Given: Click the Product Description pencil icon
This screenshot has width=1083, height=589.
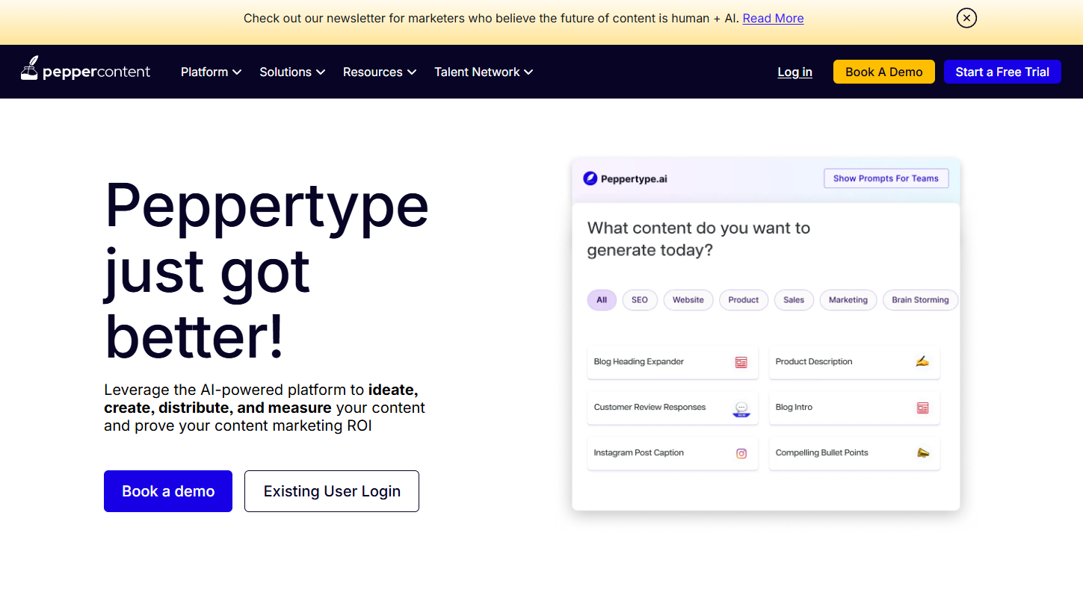Looking at the screenshot, I should coord(922,361).
